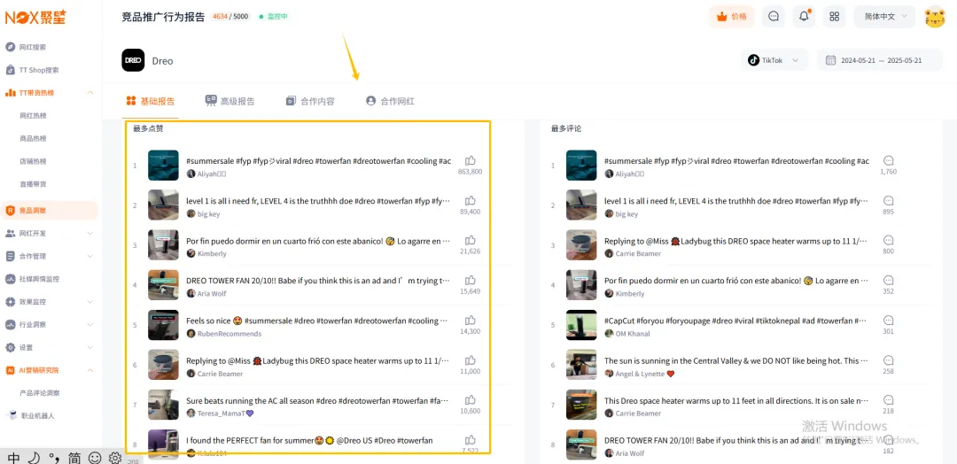The image size is (957, 464).
Task: Open '#CapCut #foryou' video thumbnail
Action: (581, 325)
